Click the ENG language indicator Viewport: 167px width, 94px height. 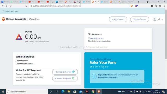coord(150,92)
